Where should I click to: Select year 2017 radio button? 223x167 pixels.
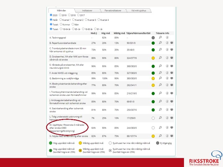(x=78, y=15)
